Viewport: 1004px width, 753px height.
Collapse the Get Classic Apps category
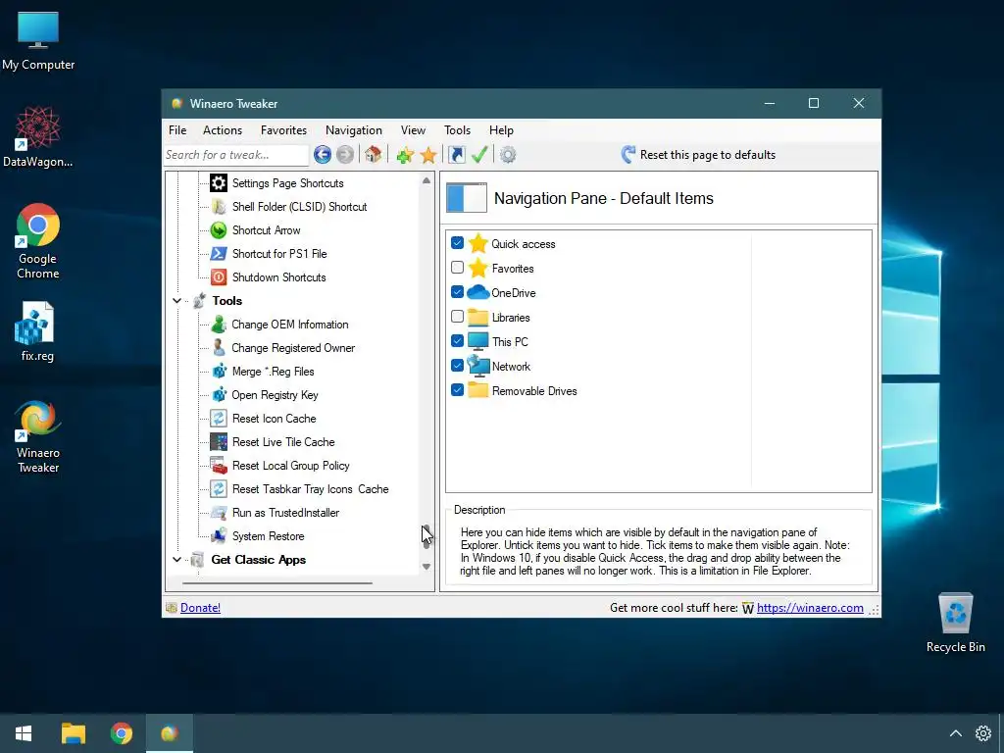coord(176,560)
